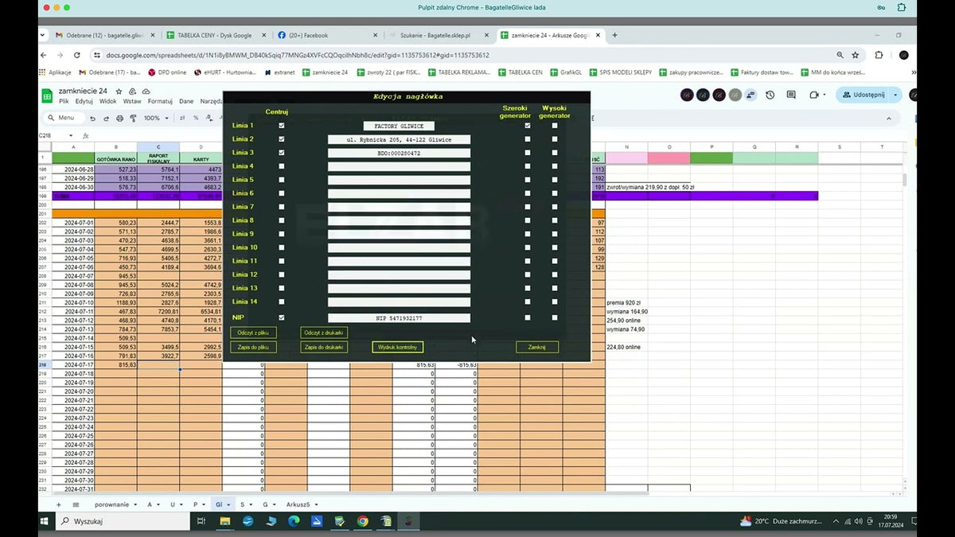Viewport: 955px width, 537px height.
Task: Switch to TABELKA CENY browser tab
Action: [x=213, y=35]
